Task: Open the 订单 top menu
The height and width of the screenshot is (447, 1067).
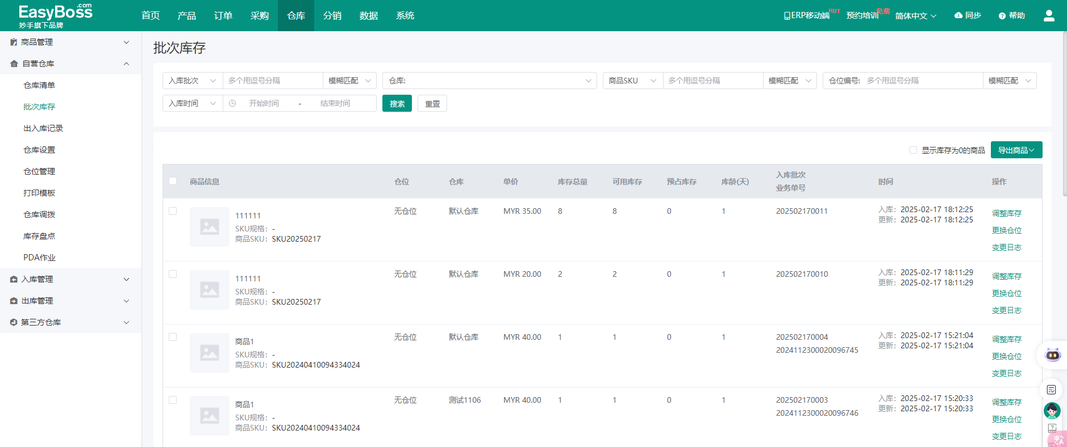Action: [223, 15]
